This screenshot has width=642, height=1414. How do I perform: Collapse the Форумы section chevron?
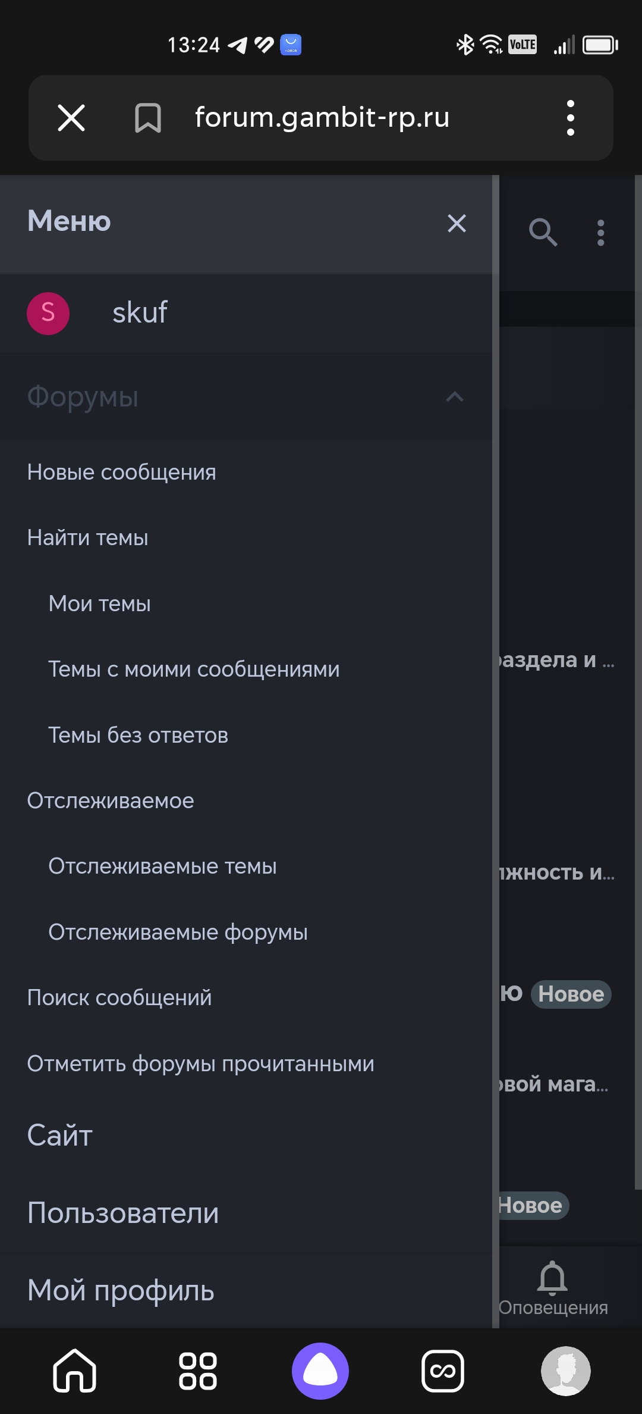click(x=455, y=397)
